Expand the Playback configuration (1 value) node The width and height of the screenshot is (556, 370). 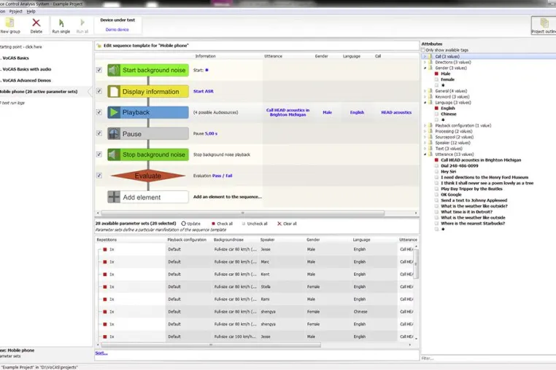(x=425, y=125)
